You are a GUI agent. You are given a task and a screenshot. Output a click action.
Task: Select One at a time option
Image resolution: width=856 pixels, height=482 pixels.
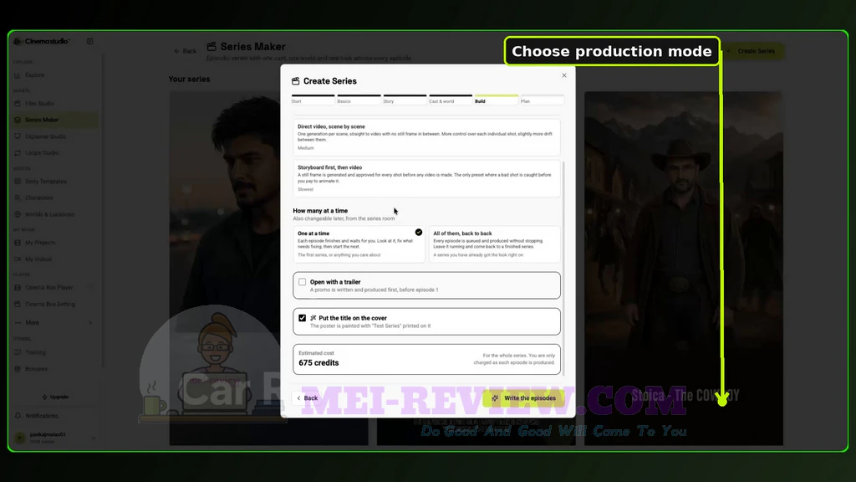pos(359,244)
